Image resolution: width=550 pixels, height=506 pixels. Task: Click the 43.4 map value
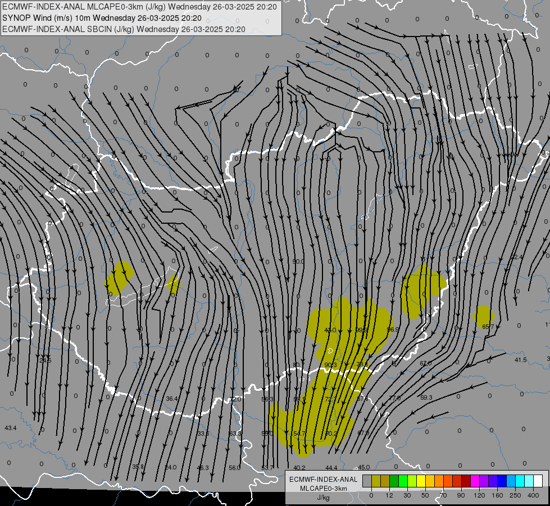point(11,428)
